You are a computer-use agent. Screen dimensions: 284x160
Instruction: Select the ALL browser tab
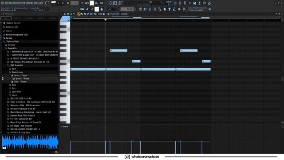[x=6, y=18]
